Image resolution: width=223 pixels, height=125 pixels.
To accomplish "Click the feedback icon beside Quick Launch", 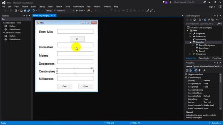I will point(171,2).
